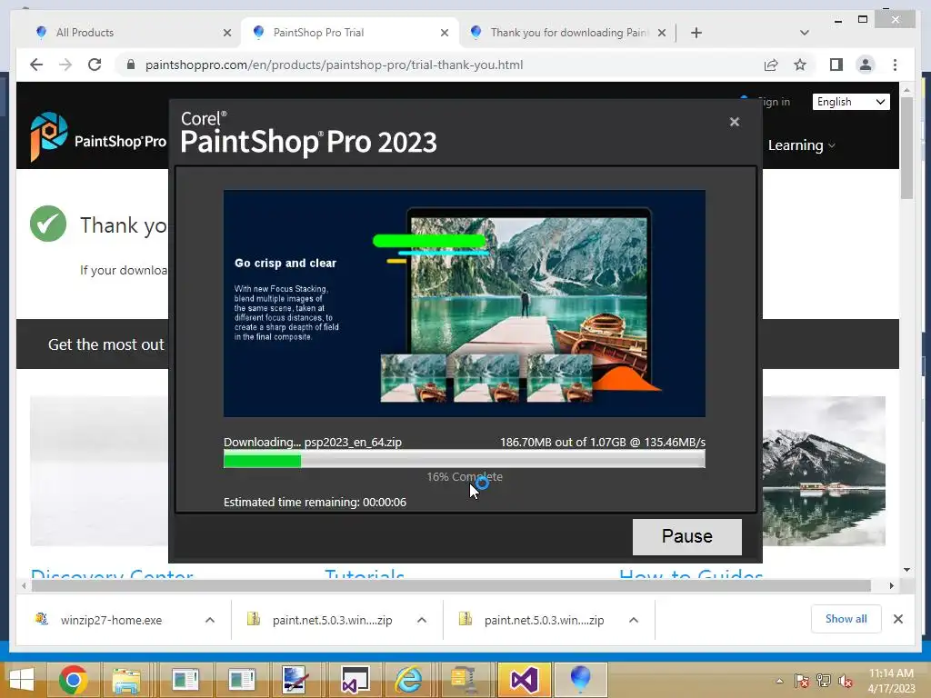Screen dimensions: 931x698
Task: Open the English language dropdown
Action: [x=851, y=102]
